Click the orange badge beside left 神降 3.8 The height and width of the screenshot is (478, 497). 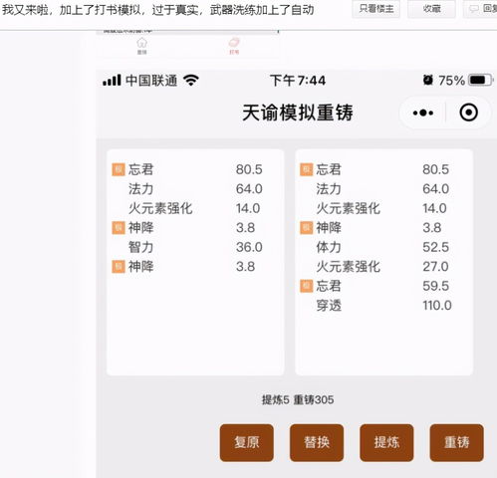pos(119,228)
